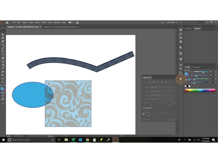Viewport: 218px width, 163px height.
Task: Open the Essentials workspace dropdown
Action: tap(172, 22)
